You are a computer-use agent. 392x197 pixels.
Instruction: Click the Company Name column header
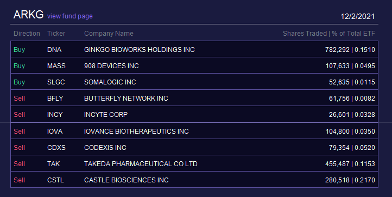point(109,34)
